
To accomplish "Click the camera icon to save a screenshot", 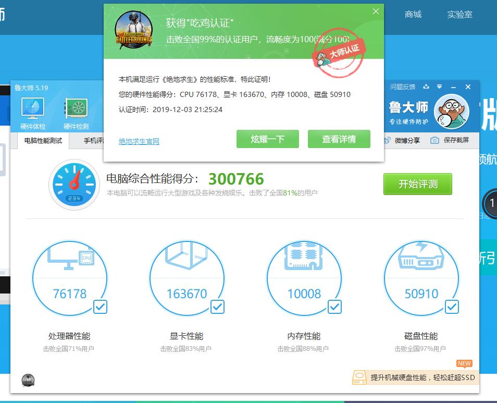I will (435, 141).
